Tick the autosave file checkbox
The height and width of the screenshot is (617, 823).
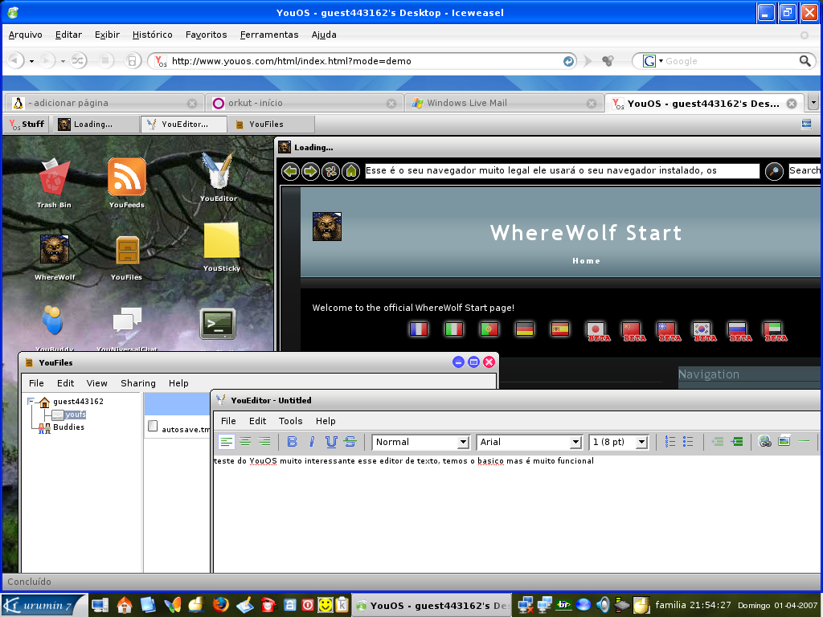click(153, 426)
